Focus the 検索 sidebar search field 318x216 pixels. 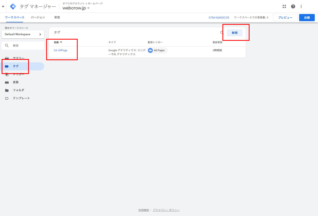pos(23,45)
